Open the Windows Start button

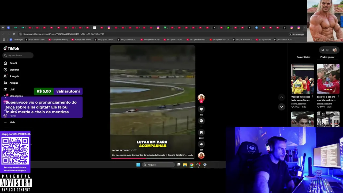tap(138, 165)
